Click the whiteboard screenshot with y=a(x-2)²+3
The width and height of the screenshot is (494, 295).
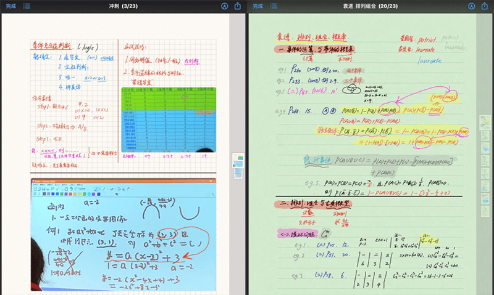124,235
